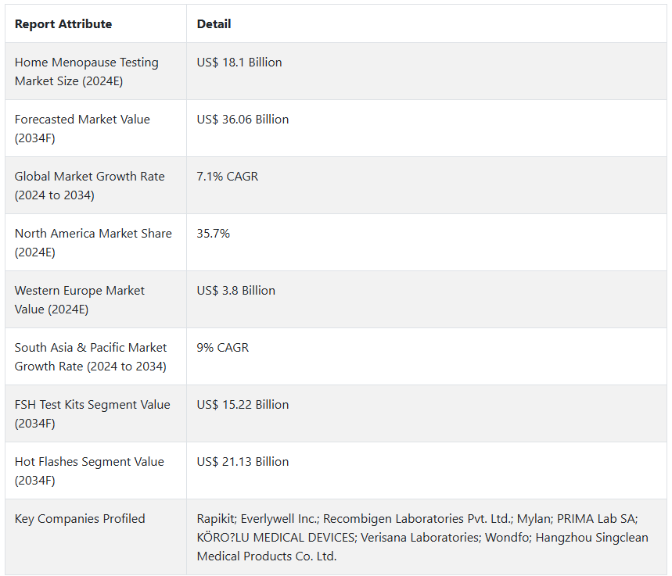Click the US$ 15.22 Billion value

pos(243,405)
